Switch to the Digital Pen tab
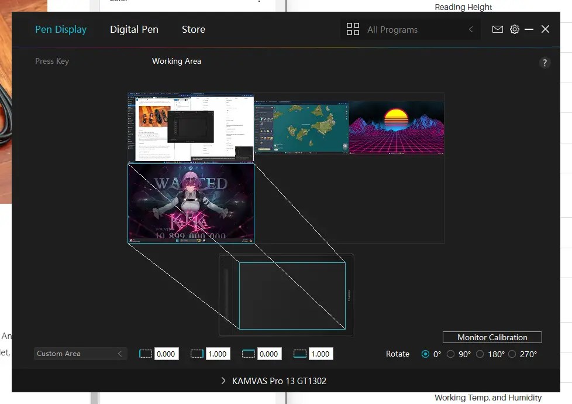Viewport: 572px width, 404px height. pyautogui.click(x=134, y=29)
